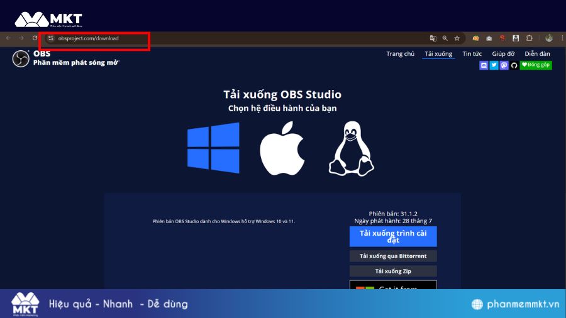
Task: Open the camera screenshot extension icon
Action: pyautogui.click(x=489, y=38)
